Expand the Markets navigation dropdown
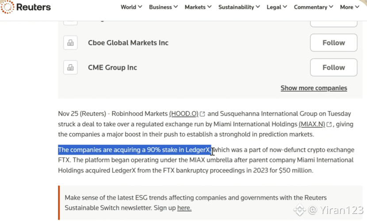 point(198,7)
